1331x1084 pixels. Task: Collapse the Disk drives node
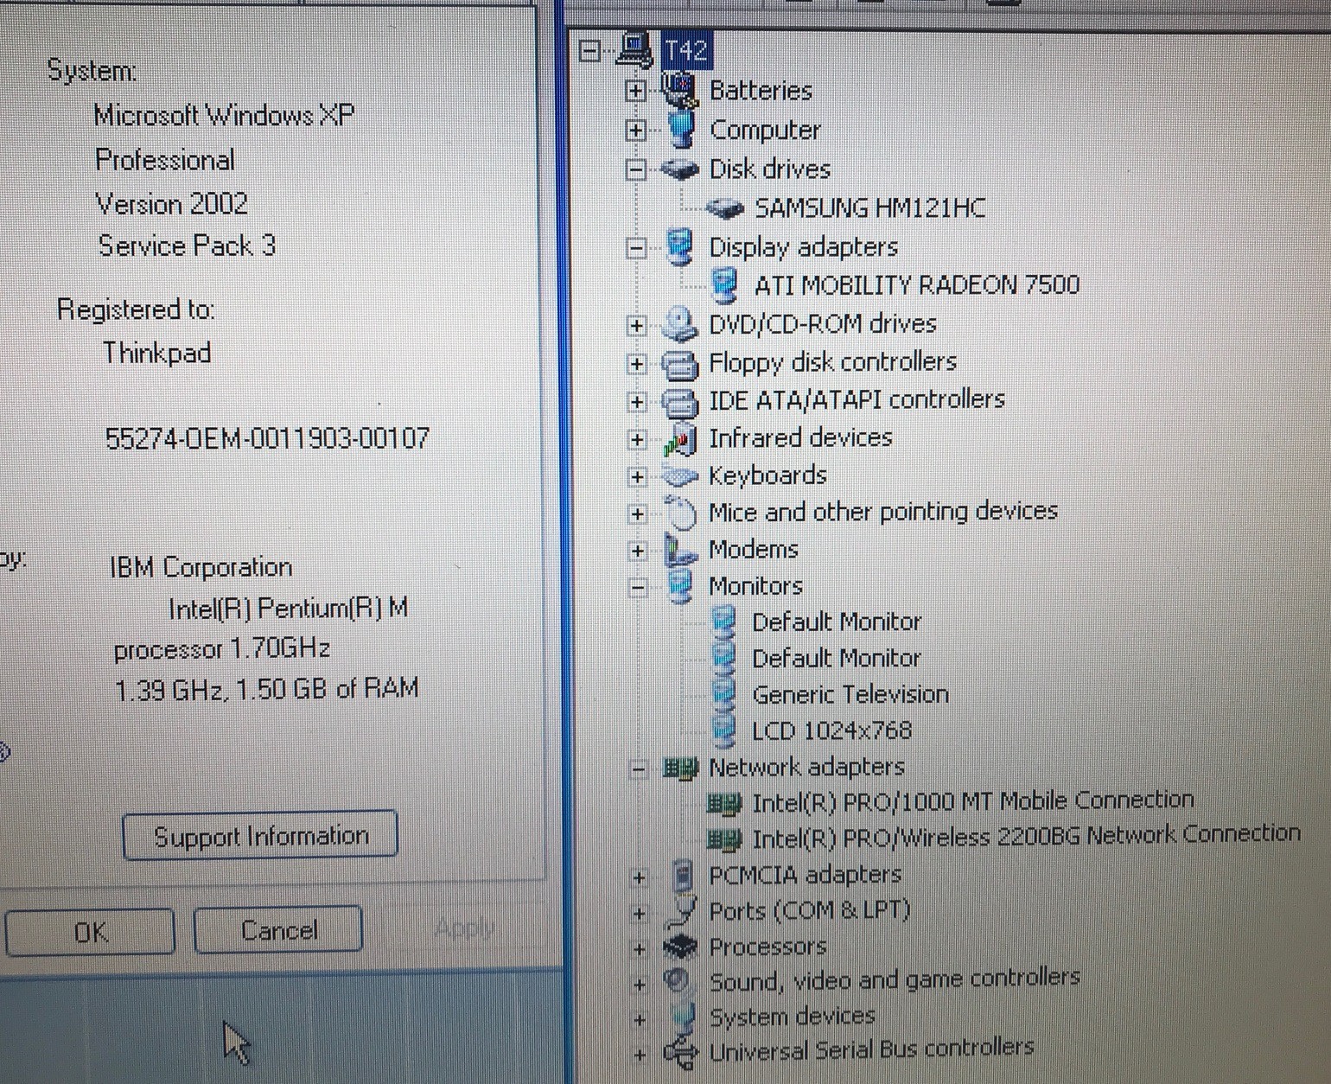click(x=636, y=169)
